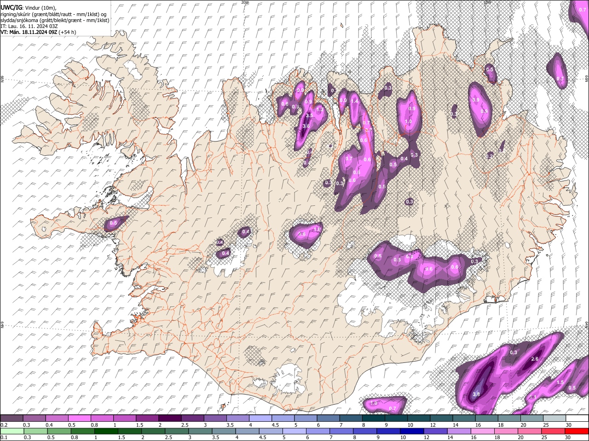Click the "rigning/skúrir" legend description line
This screenshot has height=441, width=589.
coord(54,14)
